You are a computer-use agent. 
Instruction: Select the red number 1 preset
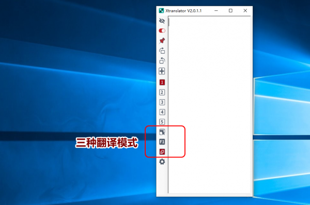coord(162,82)
